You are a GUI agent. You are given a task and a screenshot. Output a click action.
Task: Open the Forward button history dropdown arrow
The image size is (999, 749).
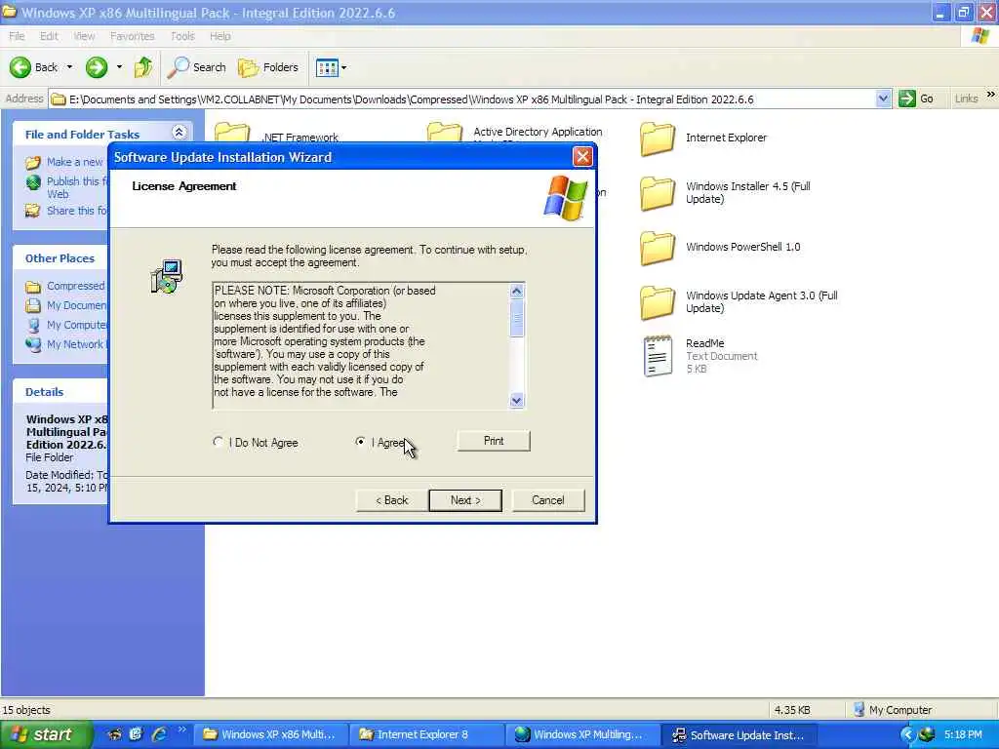click(x=119, y=67)
